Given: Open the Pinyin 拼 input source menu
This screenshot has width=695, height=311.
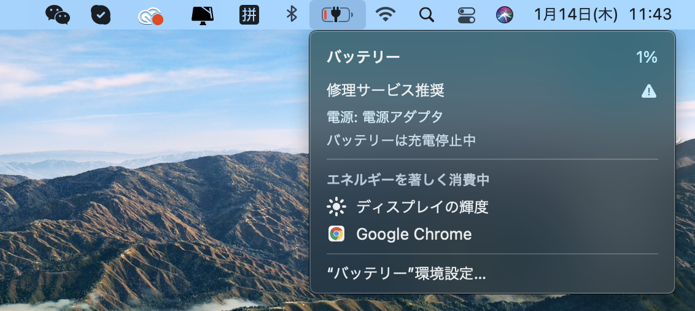Looking at the screenshot, I should [x=249, y=15].
